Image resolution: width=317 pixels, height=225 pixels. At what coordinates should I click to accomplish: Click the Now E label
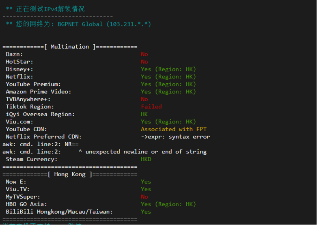point(16,182)
